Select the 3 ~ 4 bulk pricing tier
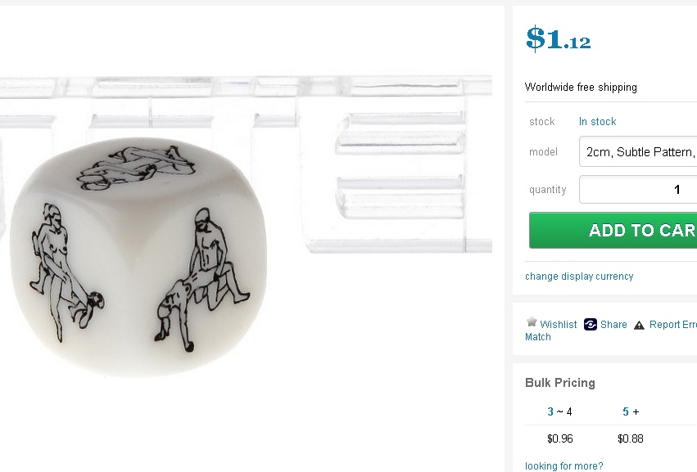Screen dimensions: 697x472 (560, 411)
